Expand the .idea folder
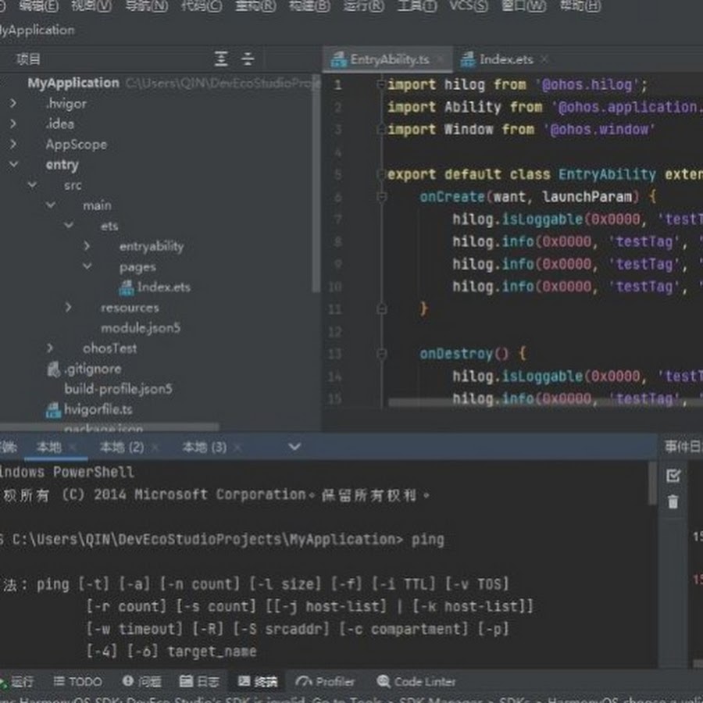The image size is (703, 703). click(x=13, y=123)
